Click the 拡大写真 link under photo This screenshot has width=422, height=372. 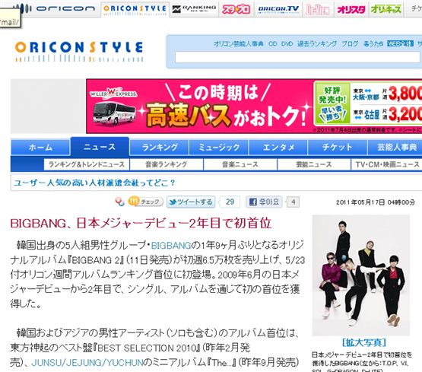[364, 342]
